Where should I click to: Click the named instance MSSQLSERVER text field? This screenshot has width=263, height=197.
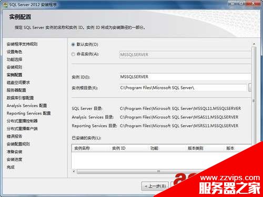pyautogui.click(x=185, y=55)
